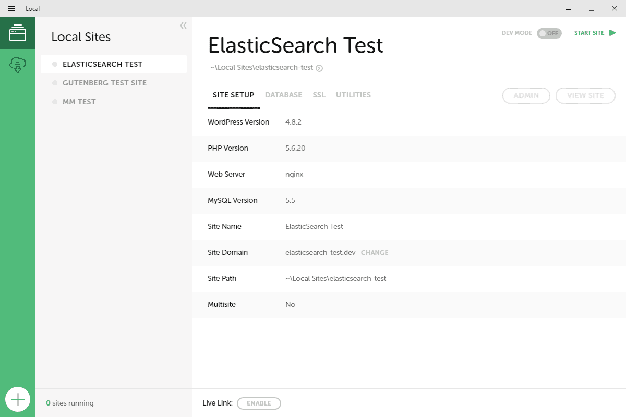Image resolution: width=626 pixels, height=417 pixels.
Task: Open the cloud download sidebar icon
Action: click(x=17, y=65)
